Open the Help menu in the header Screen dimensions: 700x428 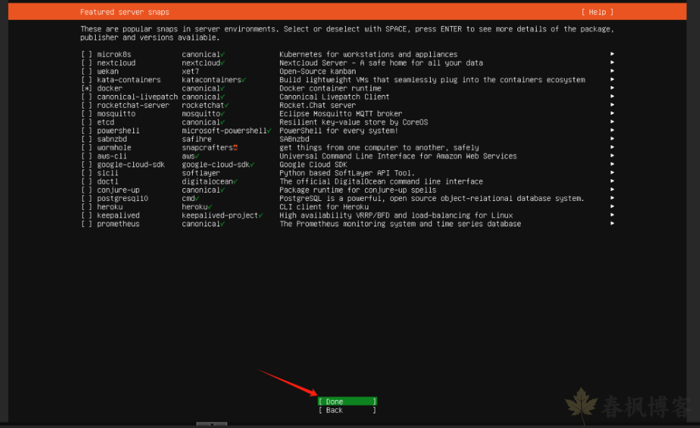click(x=597, y=12)
